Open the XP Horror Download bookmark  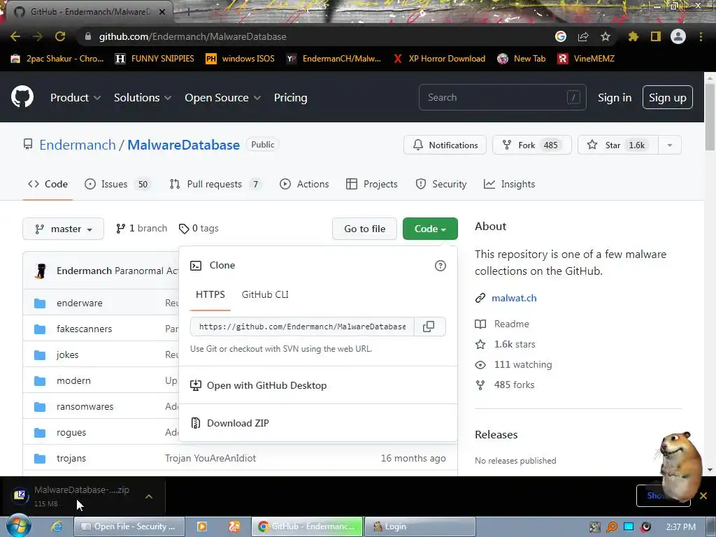pos(439,59)
